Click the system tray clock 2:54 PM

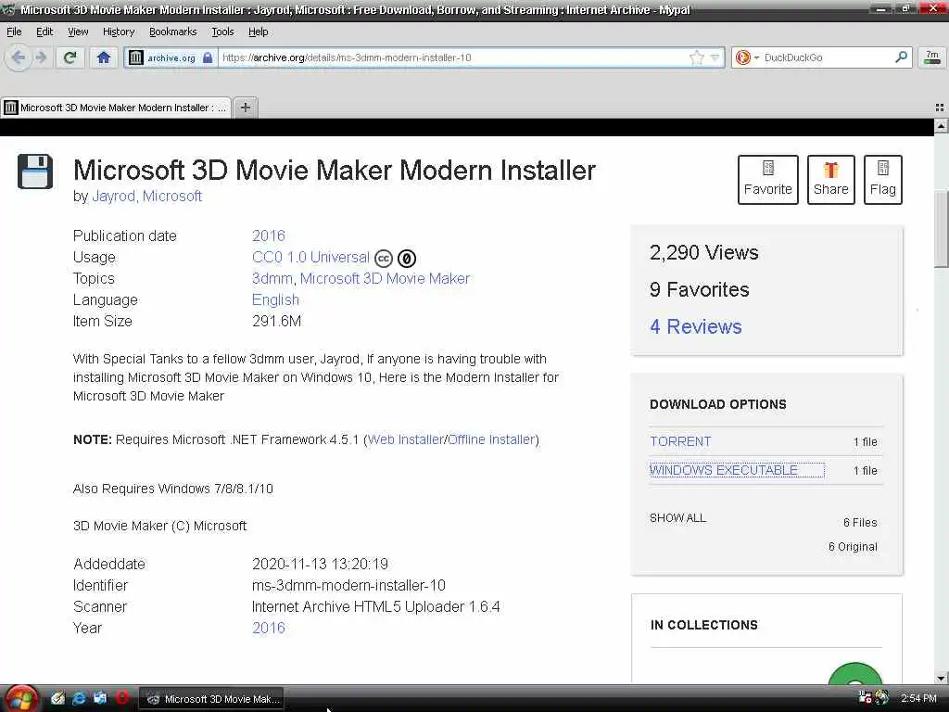918,699
